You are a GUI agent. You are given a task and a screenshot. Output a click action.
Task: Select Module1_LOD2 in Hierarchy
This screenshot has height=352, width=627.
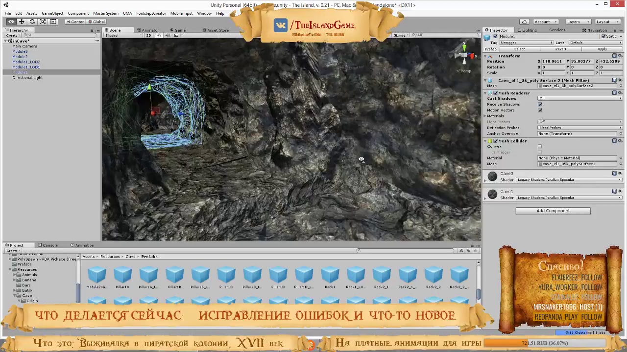click(26, 62)
